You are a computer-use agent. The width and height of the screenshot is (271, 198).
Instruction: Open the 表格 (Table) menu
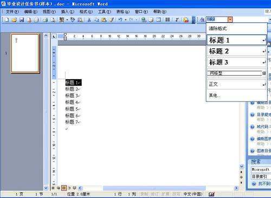pos(123,12)
